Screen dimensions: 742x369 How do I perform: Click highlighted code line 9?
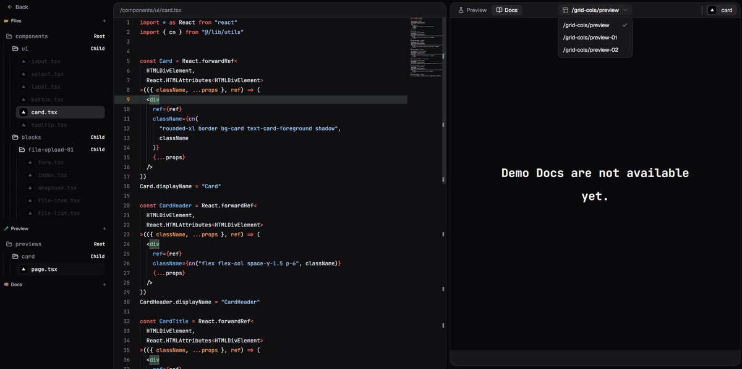[260, 99]
